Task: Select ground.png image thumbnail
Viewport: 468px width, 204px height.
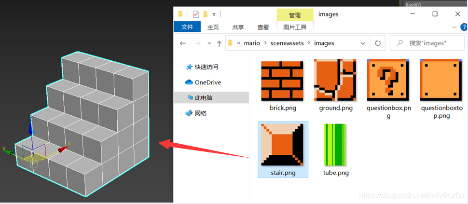Action: [x=335, y=80]
